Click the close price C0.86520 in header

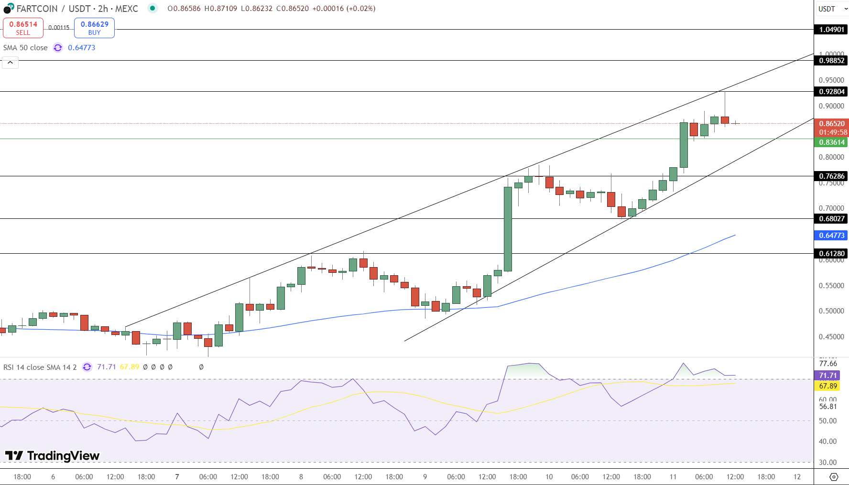[293, 9]
